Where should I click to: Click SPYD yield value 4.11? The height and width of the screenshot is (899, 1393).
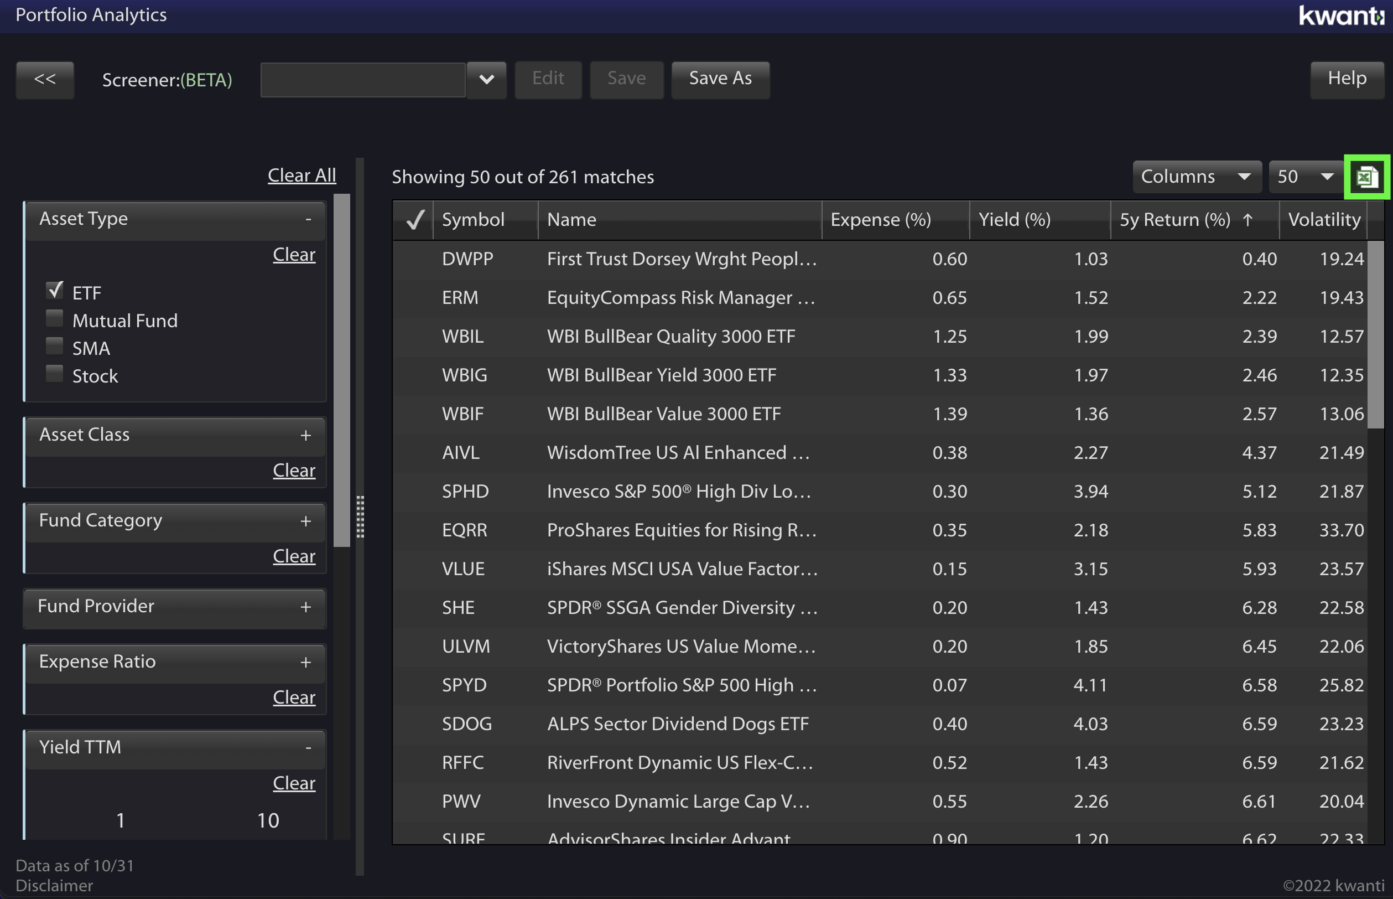pos(1090,685)
